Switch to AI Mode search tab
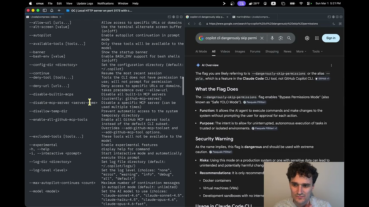Image resolution: width=369 pixels, height=207 pixels. [x=201, y=51]
